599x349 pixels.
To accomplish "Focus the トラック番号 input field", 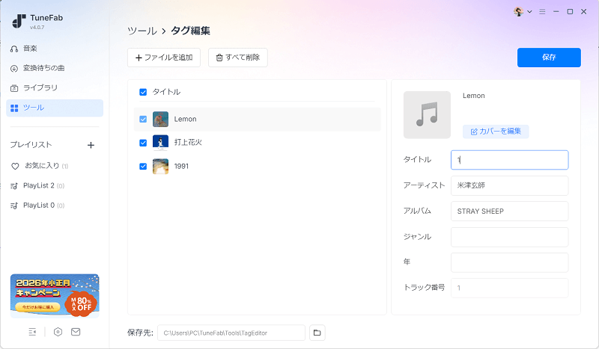I will tap(509, 288).
